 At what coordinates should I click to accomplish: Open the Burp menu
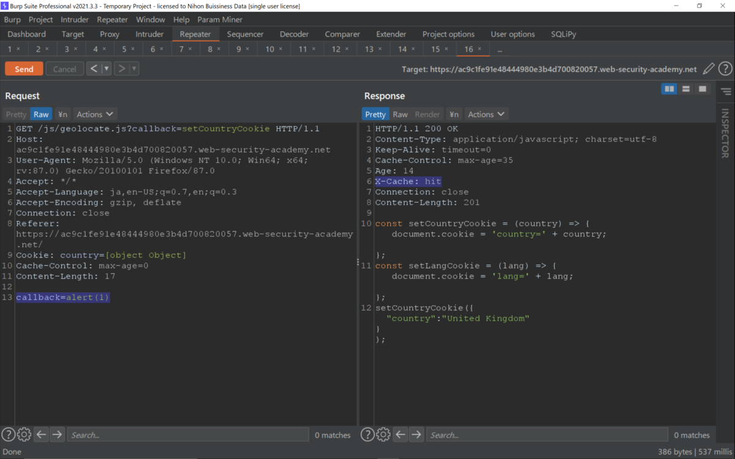[12, 20]
